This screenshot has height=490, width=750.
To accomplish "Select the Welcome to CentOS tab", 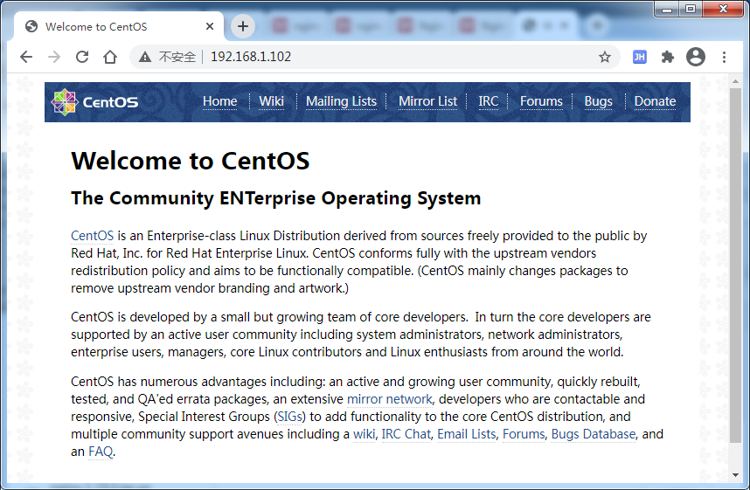I will [118, 26].
